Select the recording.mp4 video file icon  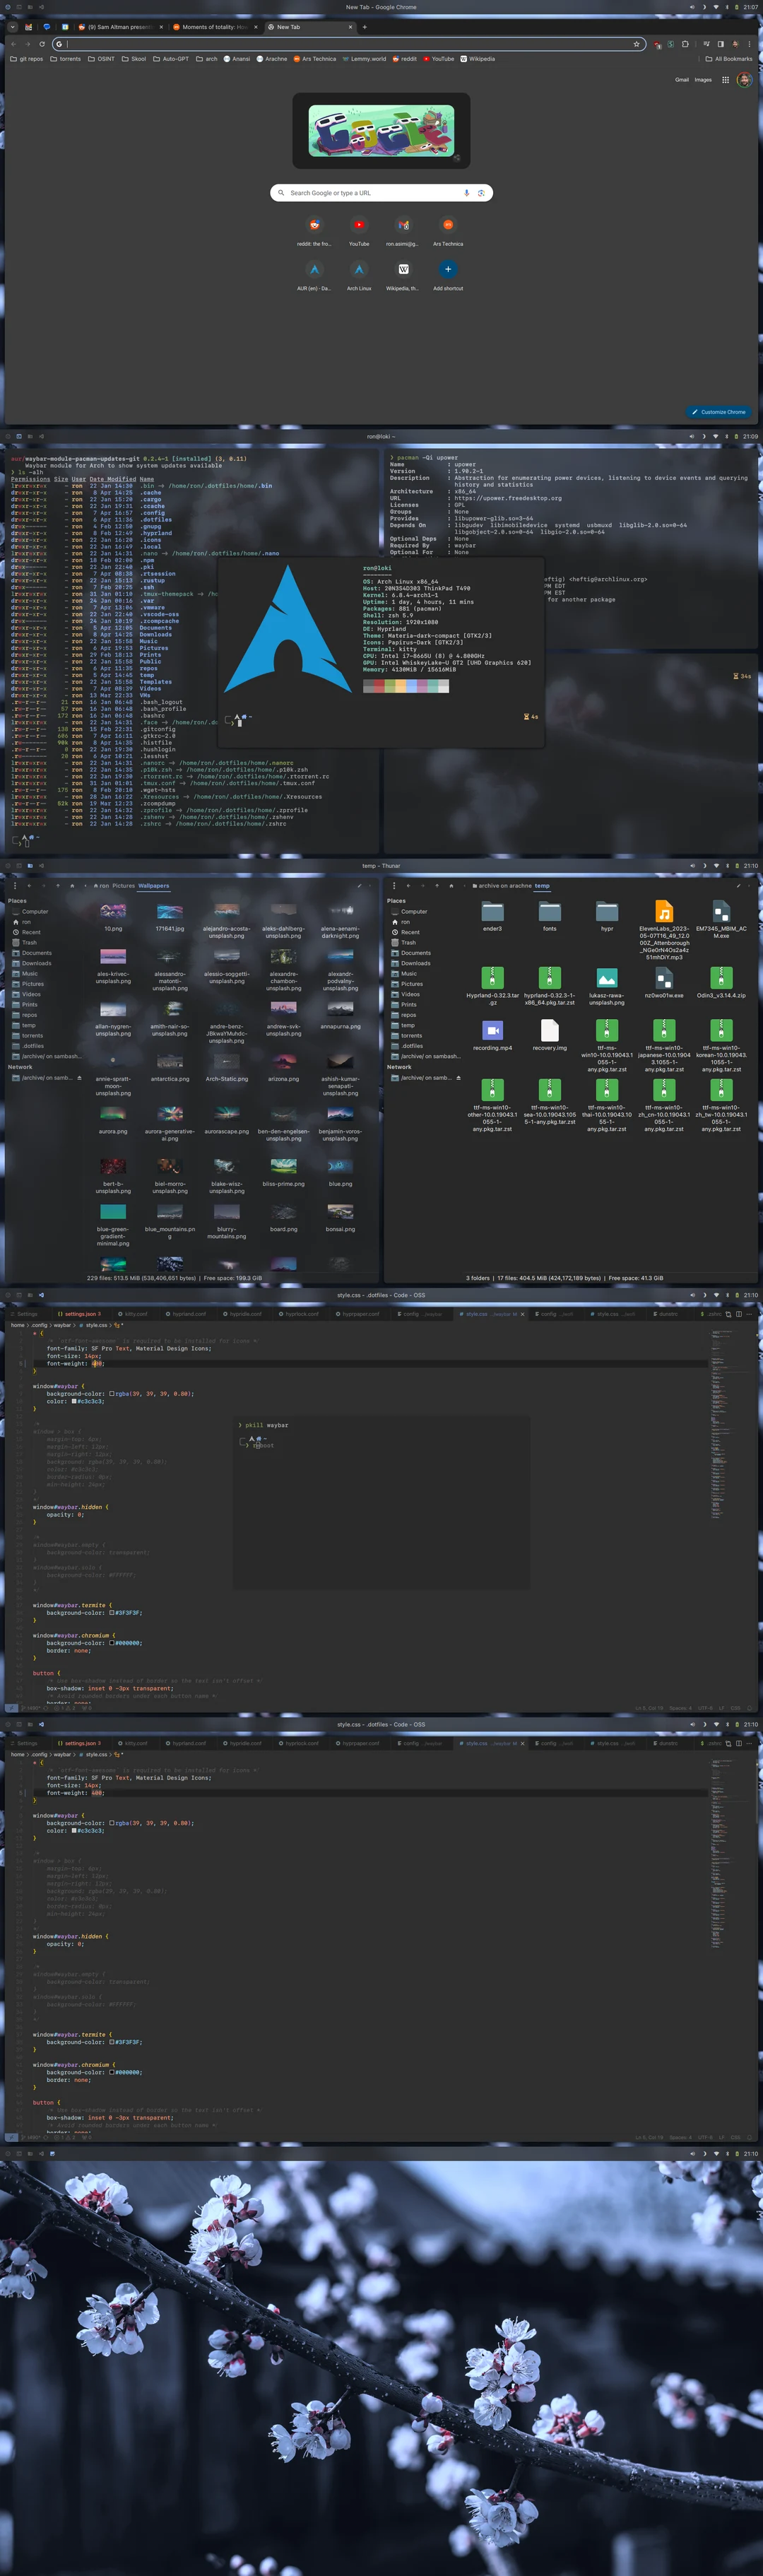coord(492,1030)
